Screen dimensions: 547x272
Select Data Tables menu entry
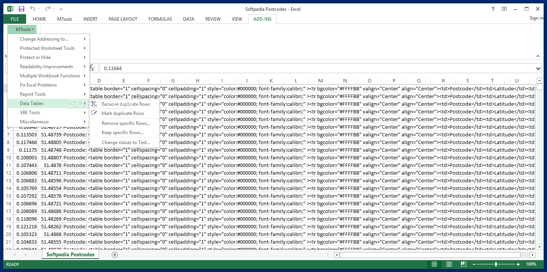(49, 103)
